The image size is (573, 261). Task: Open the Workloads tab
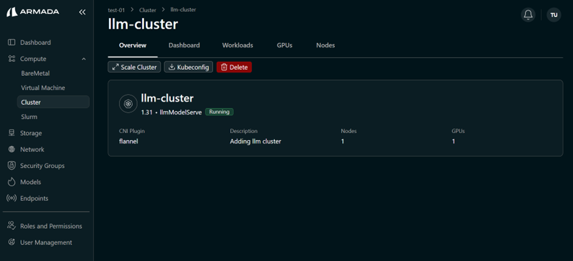(x=238, y=45)
